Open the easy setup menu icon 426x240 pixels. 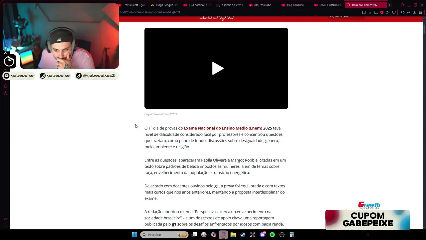[x=420, y=12]
